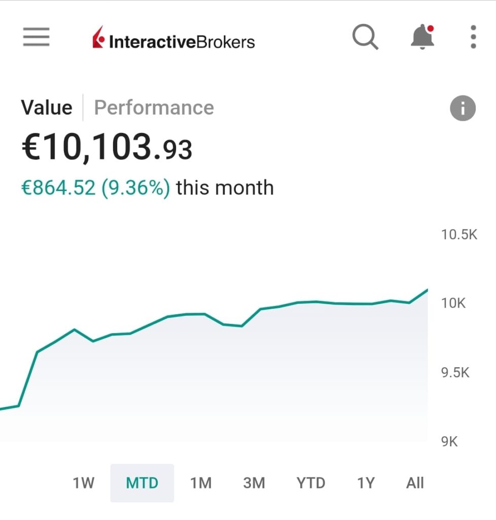The width and height of the screenshot is (496, 520).
Task: Show the All time chart range
Action: point(415,483)
